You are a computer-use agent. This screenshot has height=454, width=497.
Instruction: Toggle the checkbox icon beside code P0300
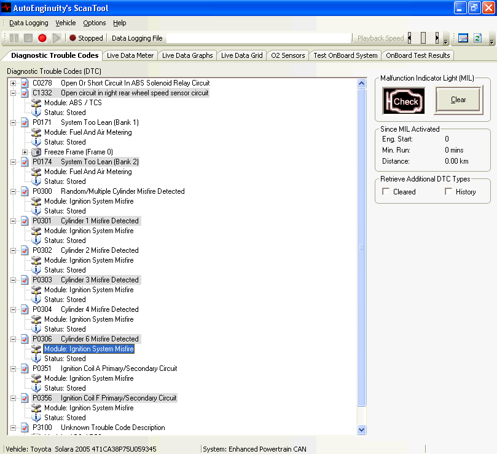[25, 191]
